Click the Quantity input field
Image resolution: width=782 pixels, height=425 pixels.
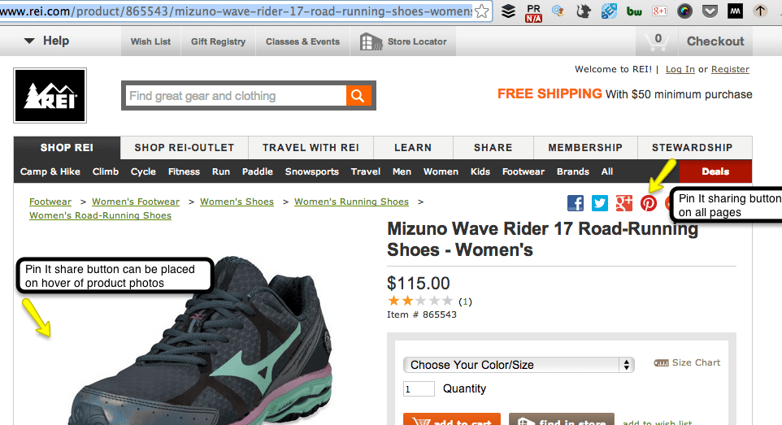(x=419, y=388)
